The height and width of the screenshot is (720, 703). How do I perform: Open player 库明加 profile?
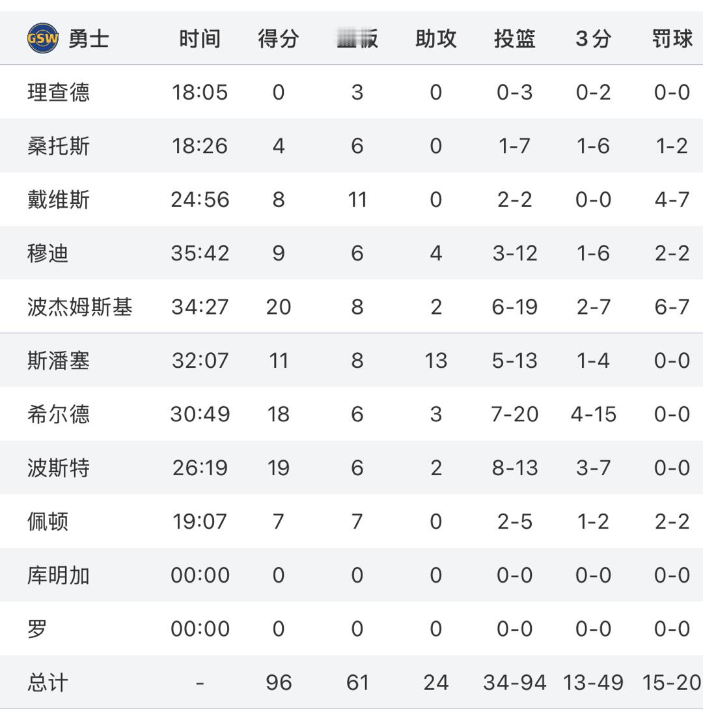pos(59,575)
